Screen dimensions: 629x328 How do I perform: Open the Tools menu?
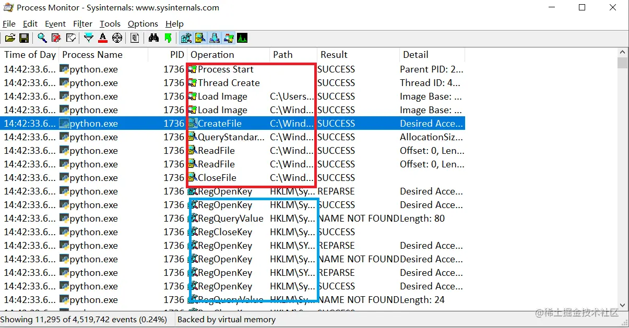tap(110, 23)
